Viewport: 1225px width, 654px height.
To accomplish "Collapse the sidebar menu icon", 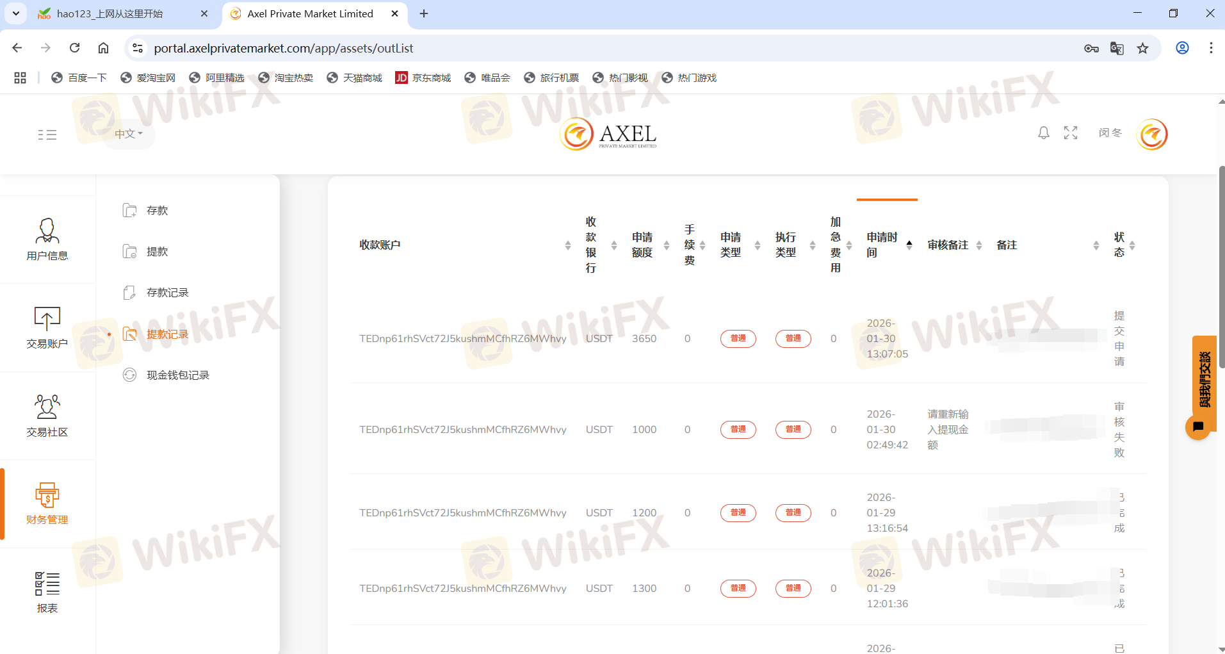I will [47, 135].
